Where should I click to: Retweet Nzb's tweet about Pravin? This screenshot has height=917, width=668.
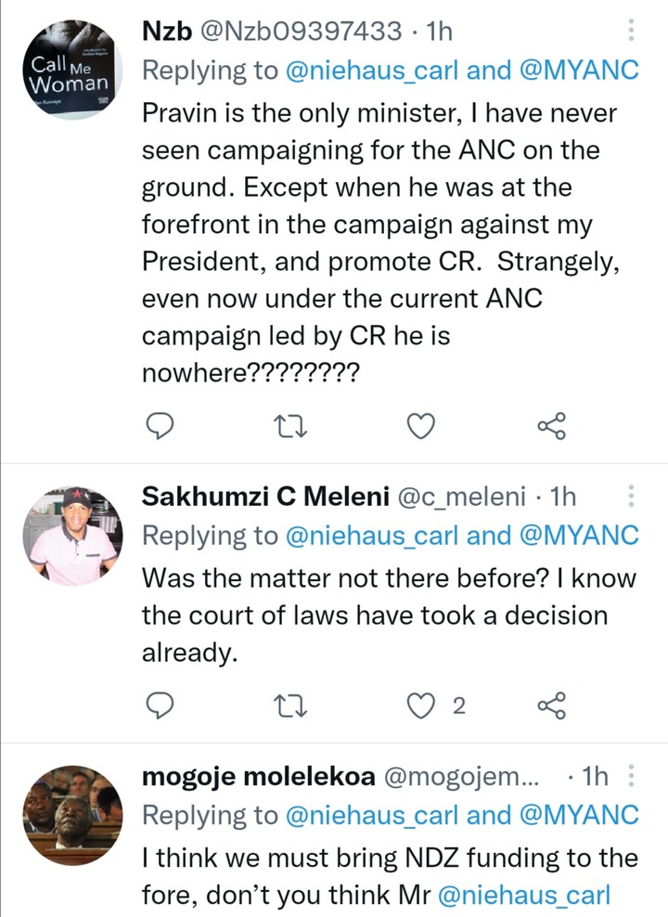290,426
